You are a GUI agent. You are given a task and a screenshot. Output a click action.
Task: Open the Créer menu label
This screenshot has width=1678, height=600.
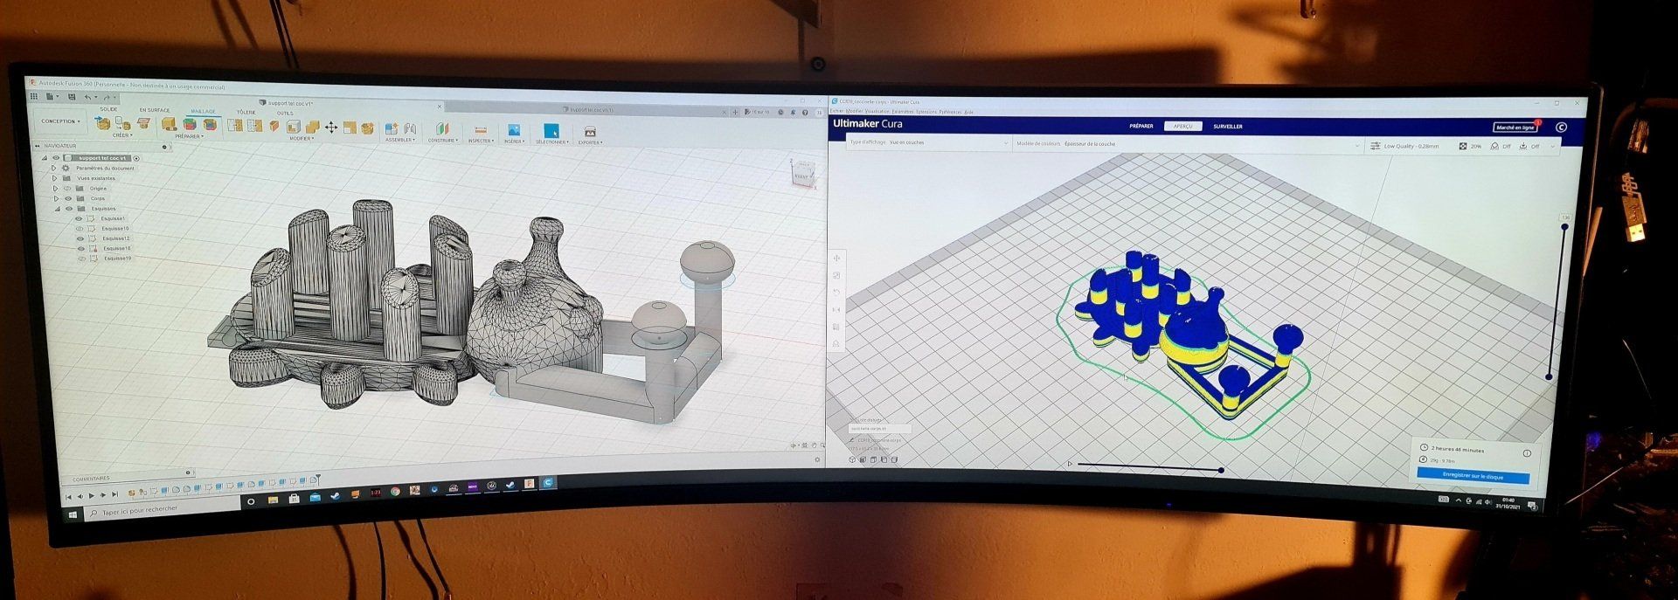121,135
